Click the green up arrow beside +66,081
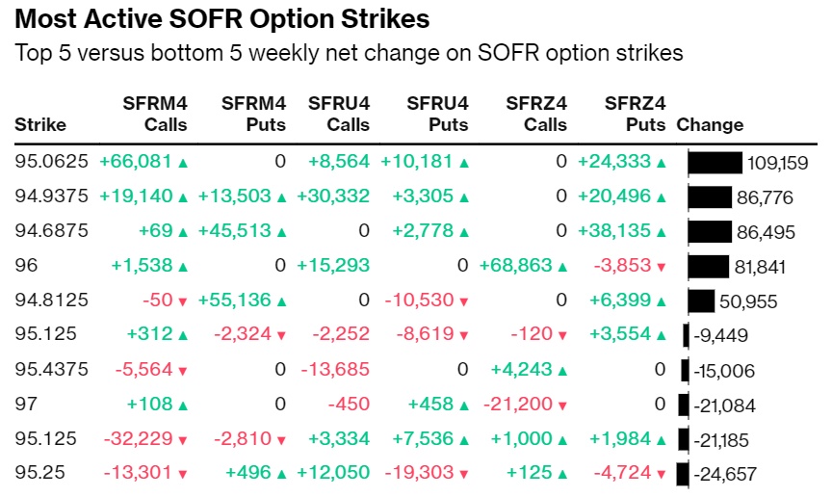 (183, 163)
